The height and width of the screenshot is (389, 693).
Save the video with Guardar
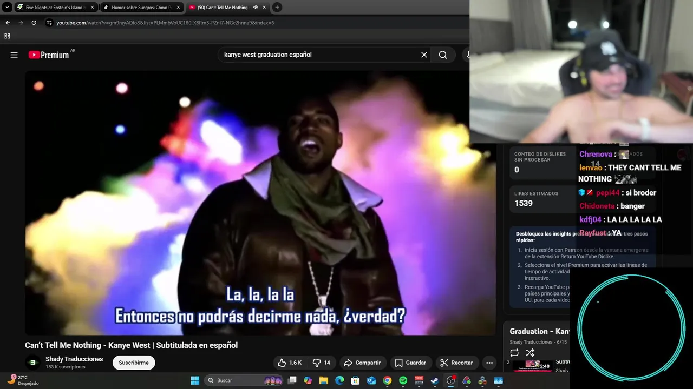[410, 363]
